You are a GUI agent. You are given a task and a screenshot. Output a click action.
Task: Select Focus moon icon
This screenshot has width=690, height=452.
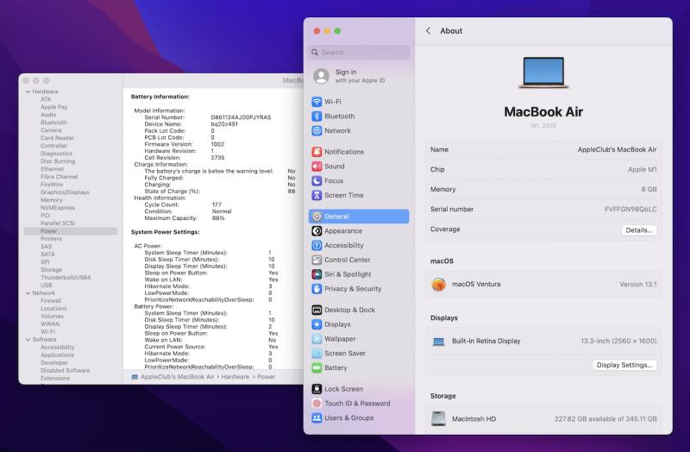coord(317,181)
